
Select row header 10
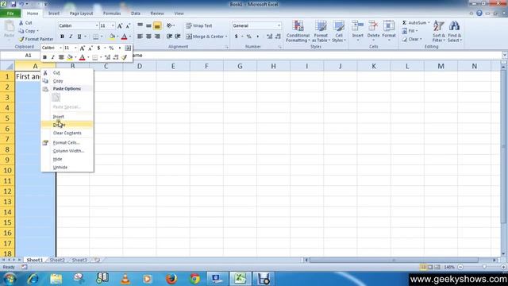point(7,170)
